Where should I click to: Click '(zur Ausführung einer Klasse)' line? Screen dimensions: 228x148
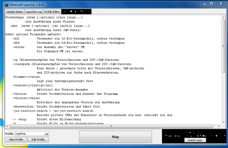[x=50, y=22]
